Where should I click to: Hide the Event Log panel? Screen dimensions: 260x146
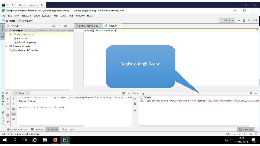(256, 93)
